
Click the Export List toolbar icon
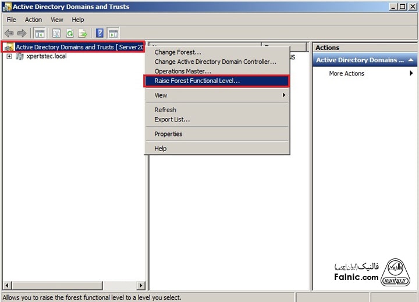pyautogui.click(x=83, y=33)
